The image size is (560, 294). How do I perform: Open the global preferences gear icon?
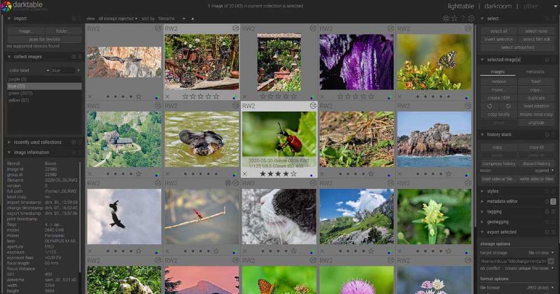471,18
